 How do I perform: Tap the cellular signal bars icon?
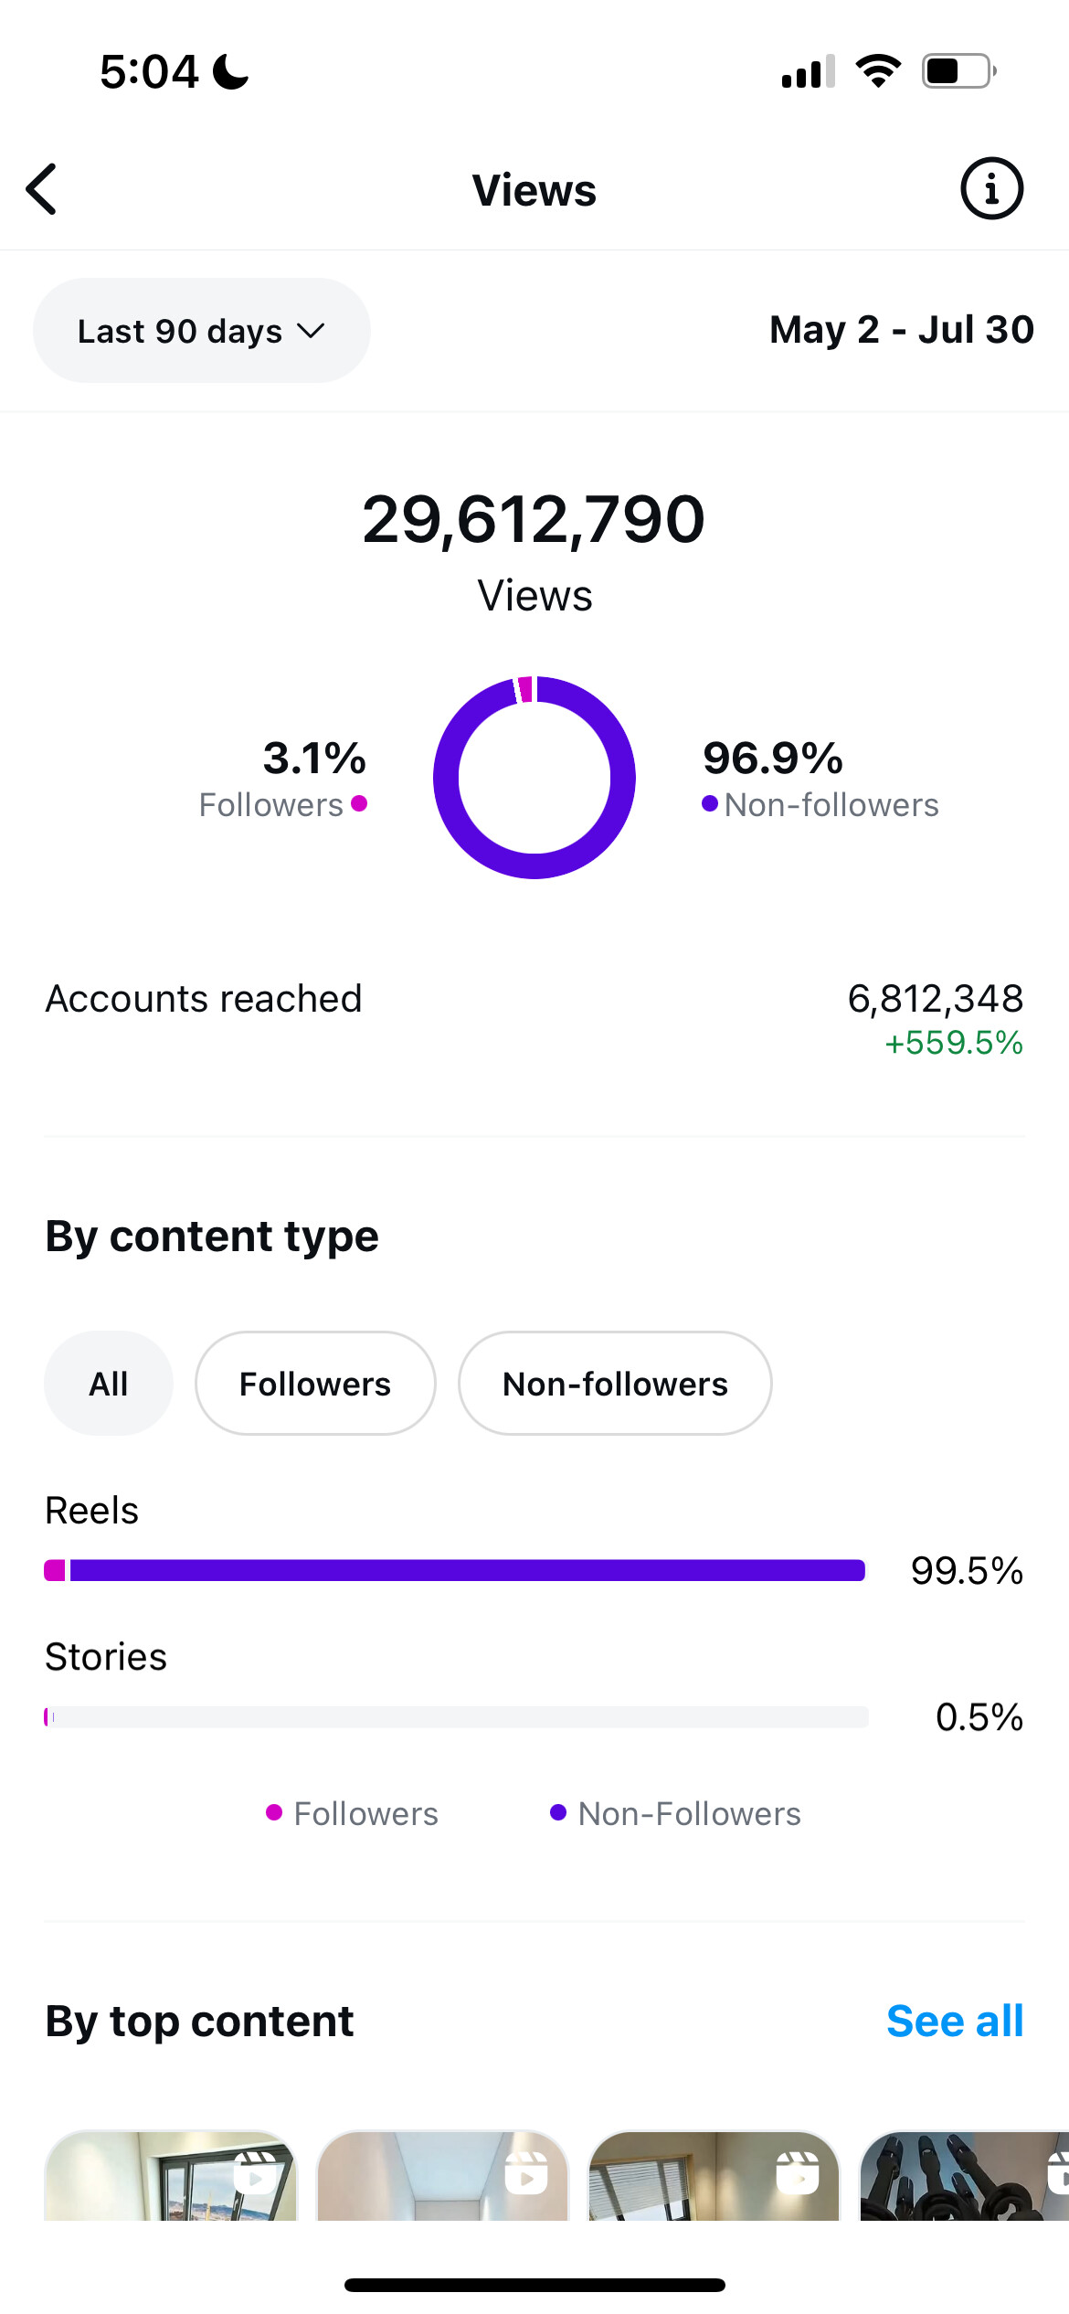point(809,71)
